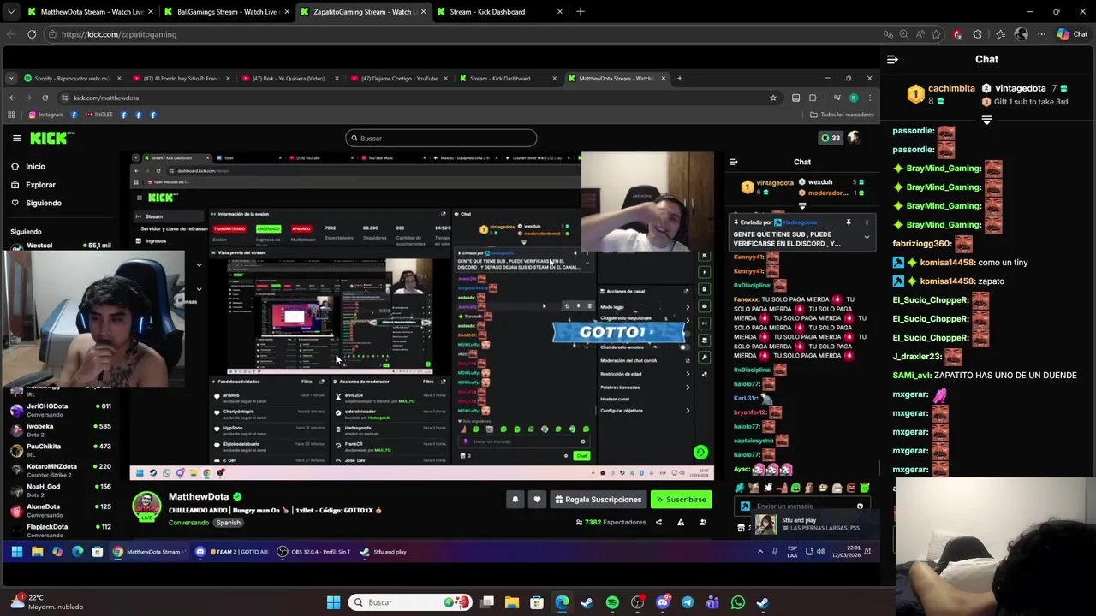
Task: Click the Buscar search box on Kick
Action: tap(441, 138)
